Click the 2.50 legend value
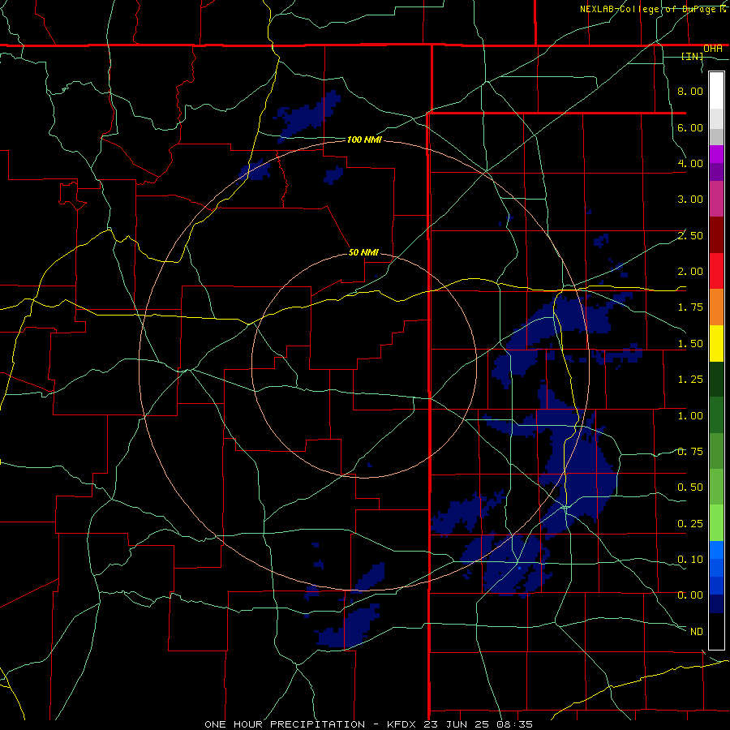 click(690, 235)
